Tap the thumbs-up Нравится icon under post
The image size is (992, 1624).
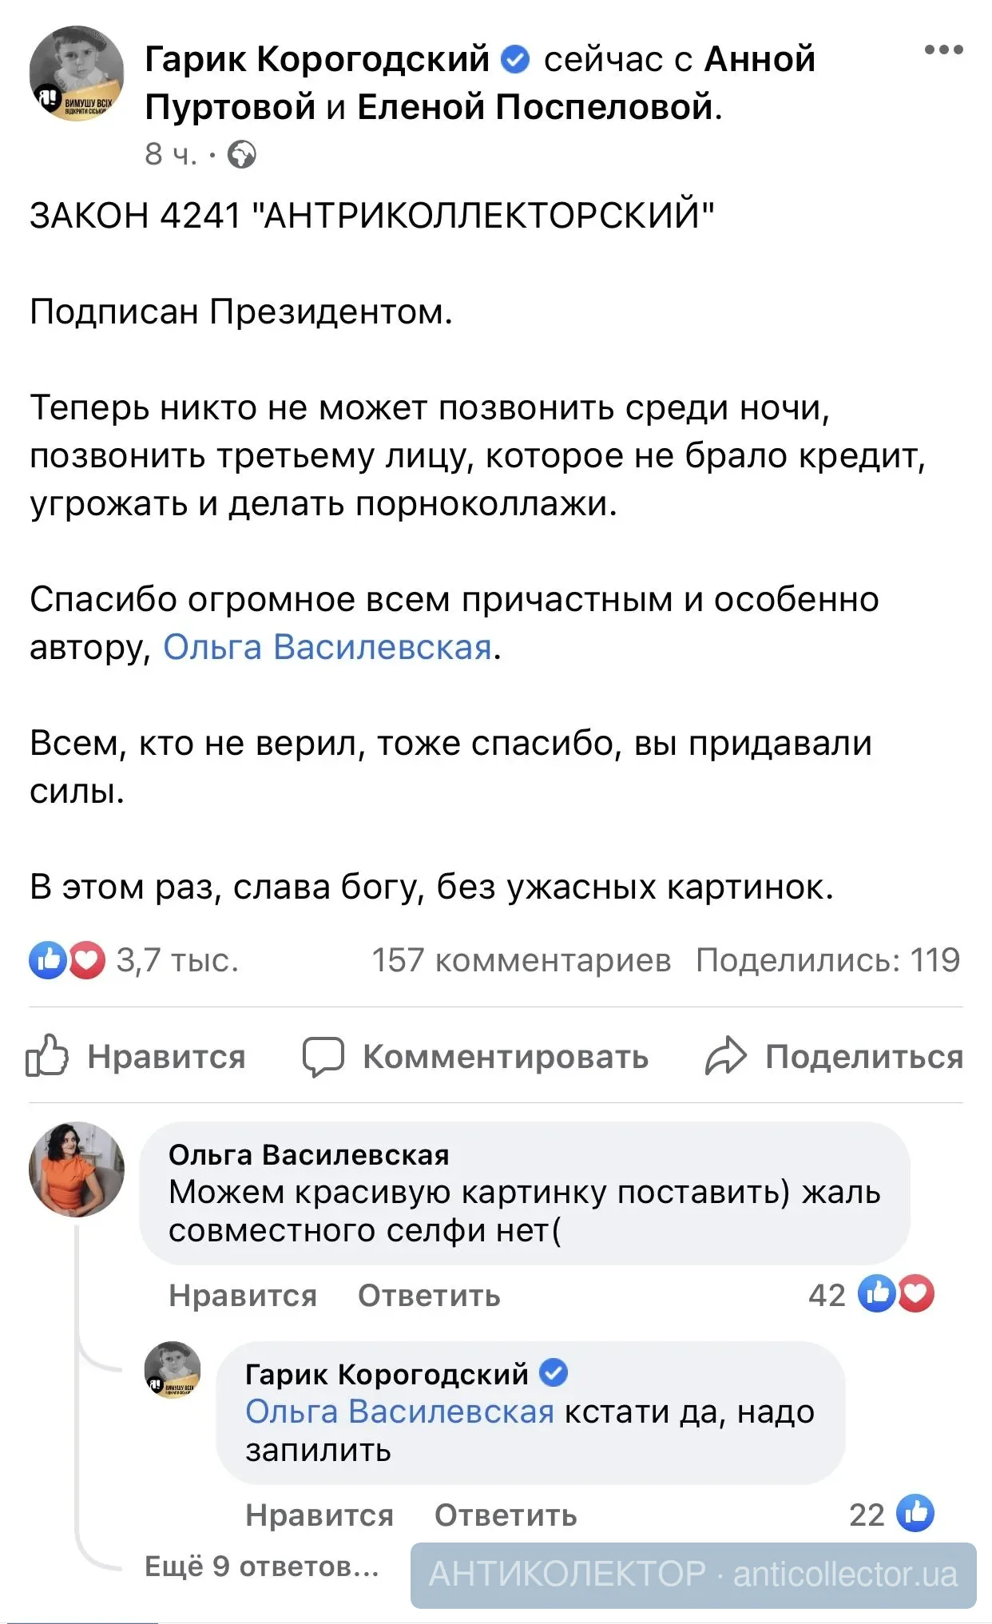47,1056
